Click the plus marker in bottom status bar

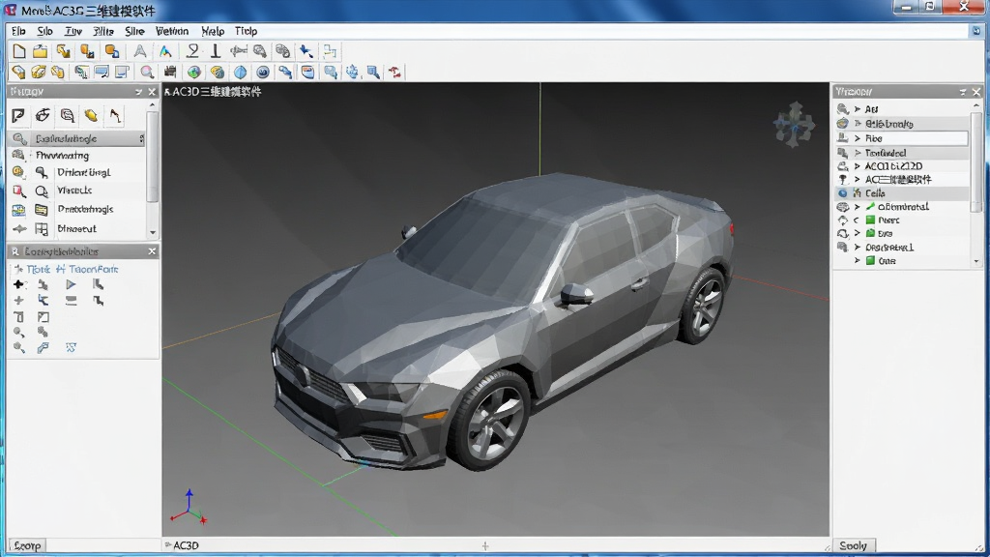485,545
